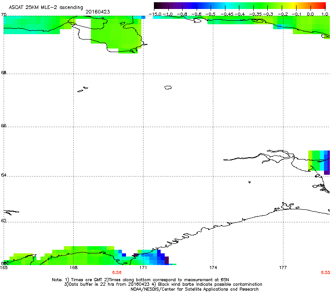Click the '-0.3' color scale label

268,14
